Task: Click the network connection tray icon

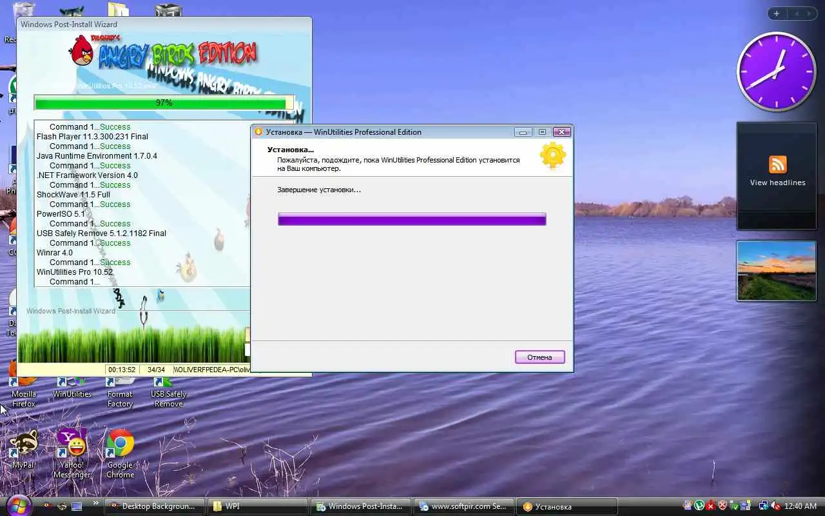Action: [x=764, y=506]
